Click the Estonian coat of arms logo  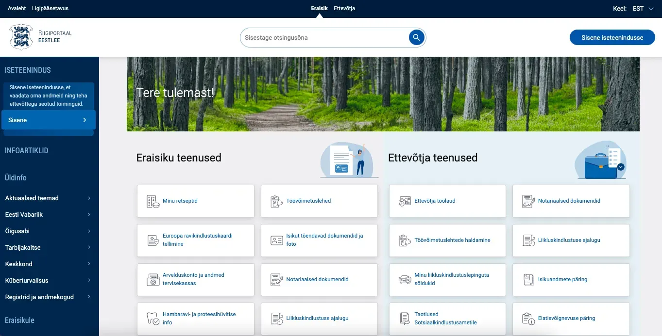[x=21, y=37]
